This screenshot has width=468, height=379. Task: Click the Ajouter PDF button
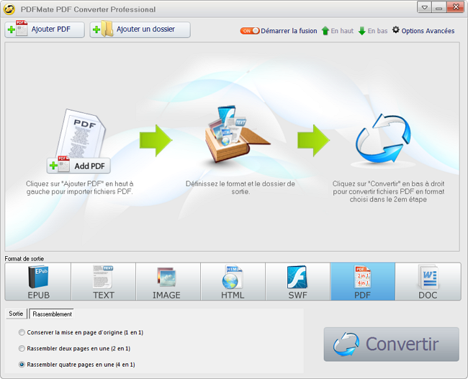point(45,29)
